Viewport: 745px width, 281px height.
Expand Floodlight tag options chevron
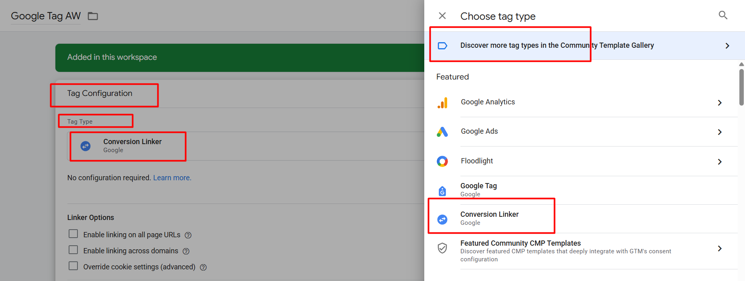click(720, 162)
